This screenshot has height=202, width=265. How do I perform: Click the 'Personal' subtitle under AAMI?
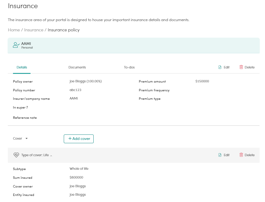point(27,48)
